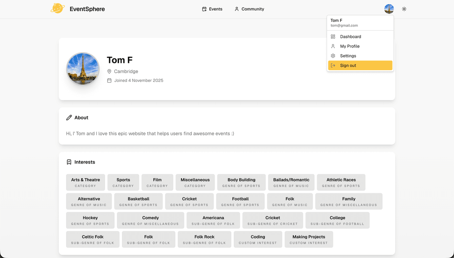Click the bookmark icon beside Interests

click(x=69, y=162)
